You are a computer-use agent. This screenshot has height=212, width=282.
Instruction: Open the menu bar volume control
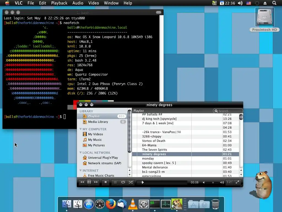240,3
